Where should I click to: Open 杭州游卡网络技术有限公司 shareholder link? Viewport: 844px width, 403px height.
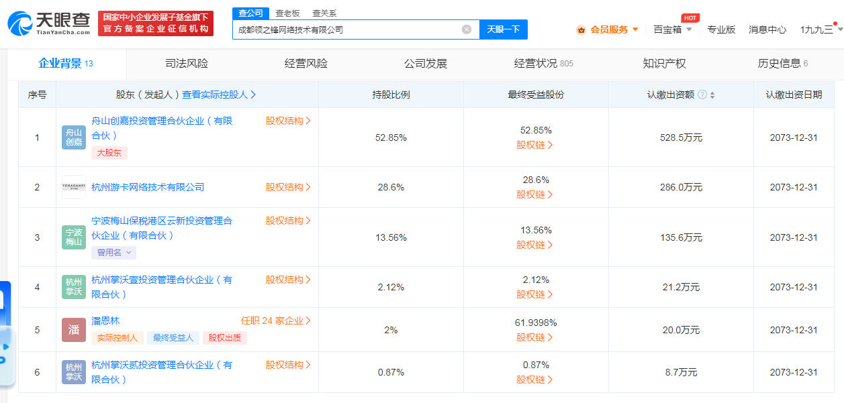click(x=148, y=187)
